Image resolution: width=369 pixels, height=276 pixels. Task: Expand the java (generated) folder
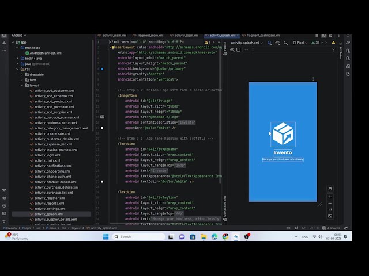tap(17, 64)
